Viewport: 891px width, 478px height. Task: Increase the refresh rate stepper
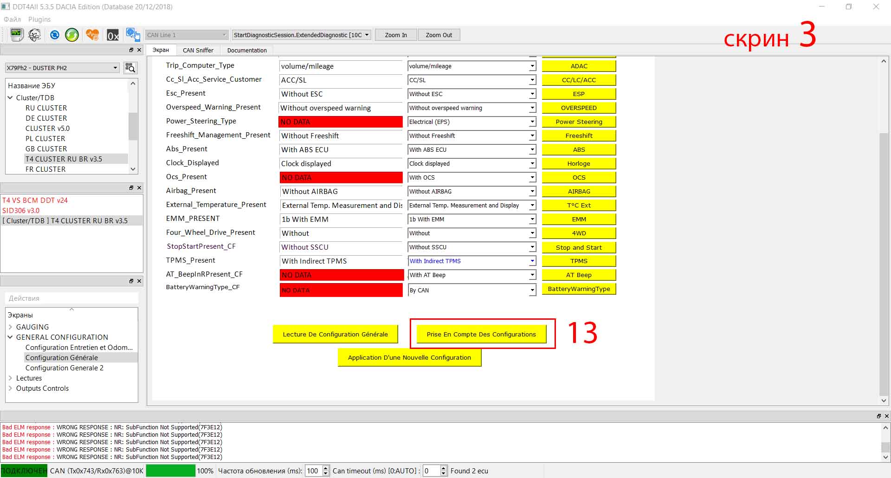[x=326, y=468]
